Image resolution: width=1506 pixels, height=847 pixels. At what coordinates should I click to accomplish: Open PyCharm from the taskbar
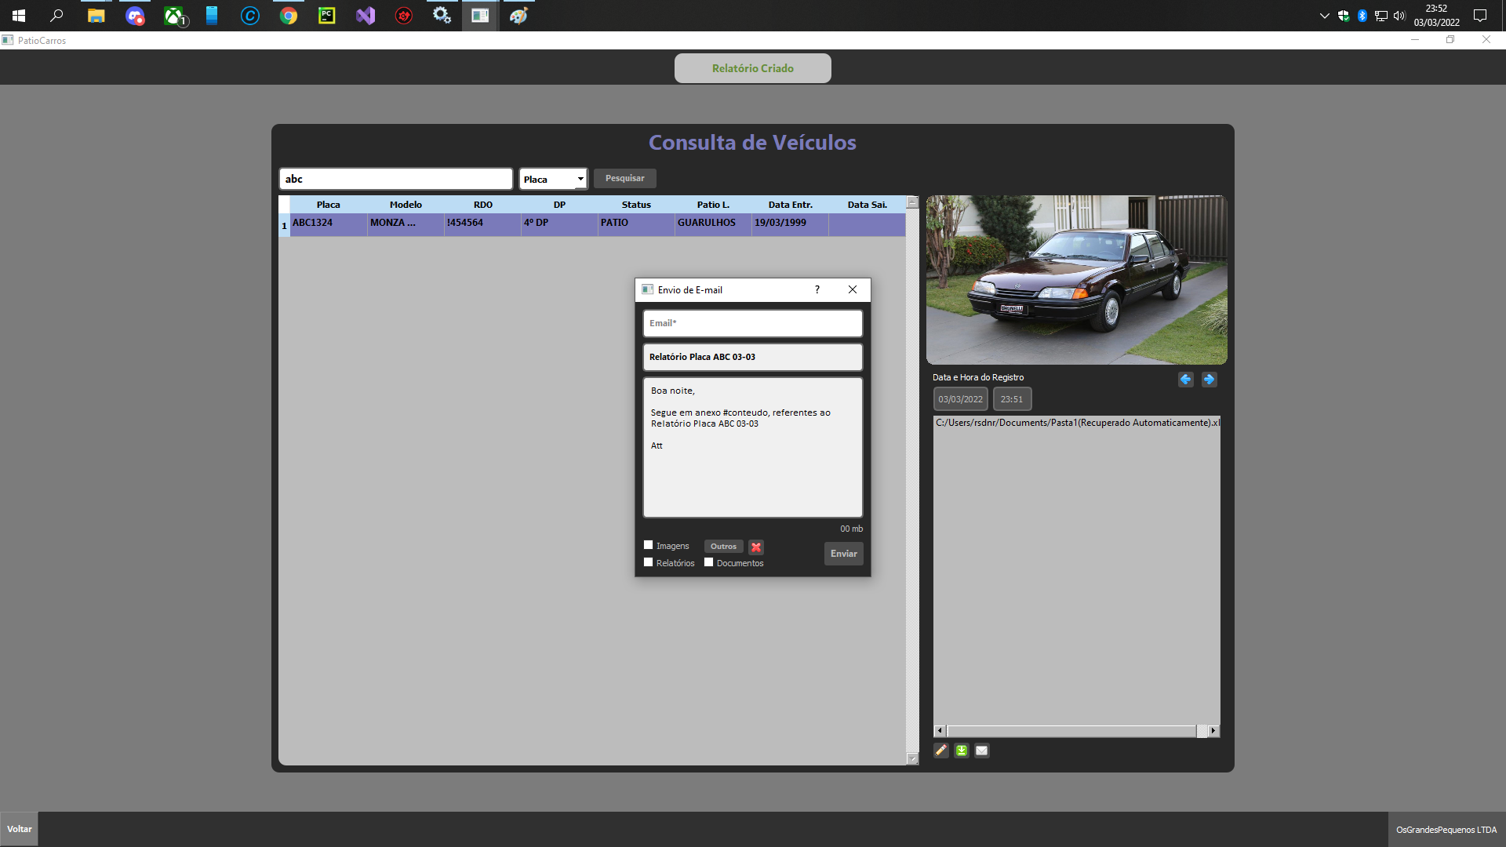coord(326,15)
